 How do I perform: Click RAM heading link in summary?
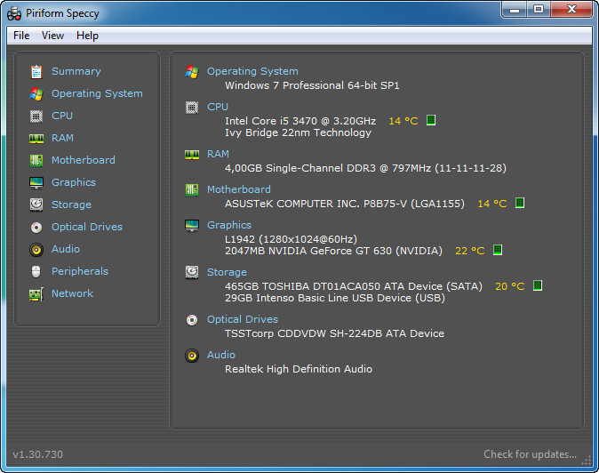click(x=218, y=154)
